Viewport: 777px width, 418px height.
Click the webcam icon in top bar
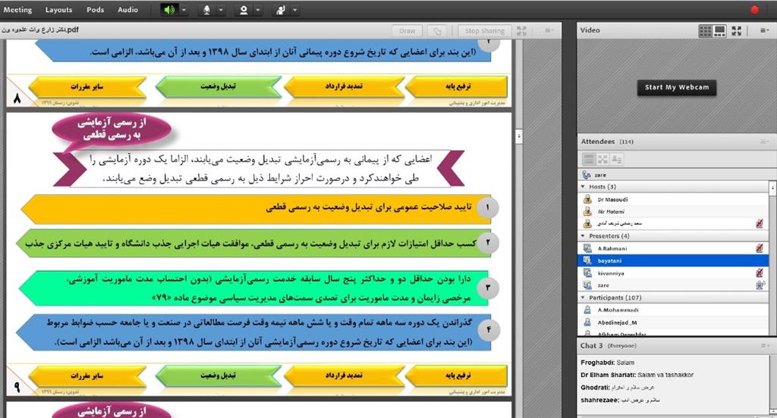click(244, 10)
